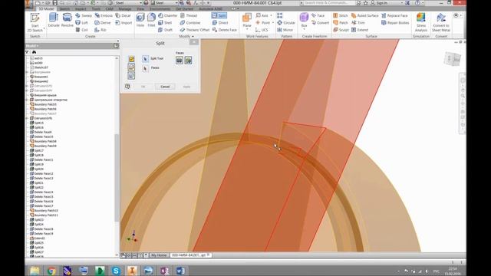Select Split Solid method in Split dialog
The width and height of the screenshot is (491, 276).
(131, 75)
